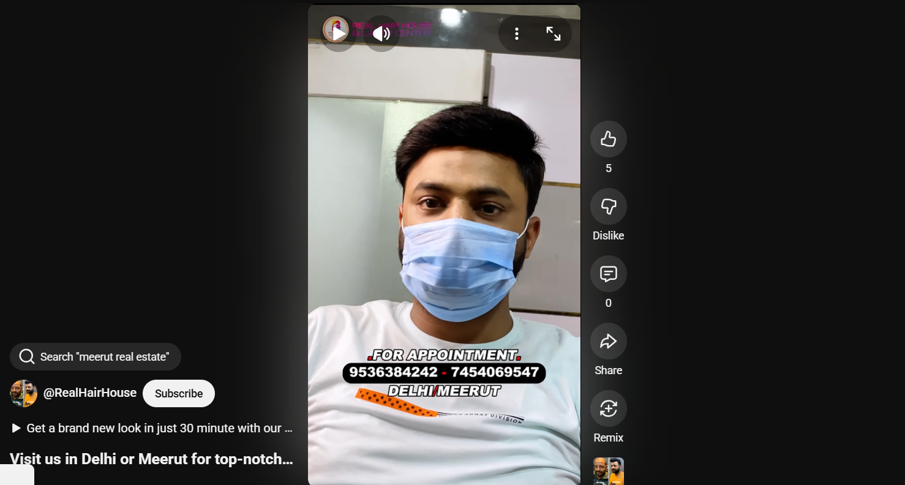
Task: Share this Short
Action: pyautogui.click(x=608, y=341)
